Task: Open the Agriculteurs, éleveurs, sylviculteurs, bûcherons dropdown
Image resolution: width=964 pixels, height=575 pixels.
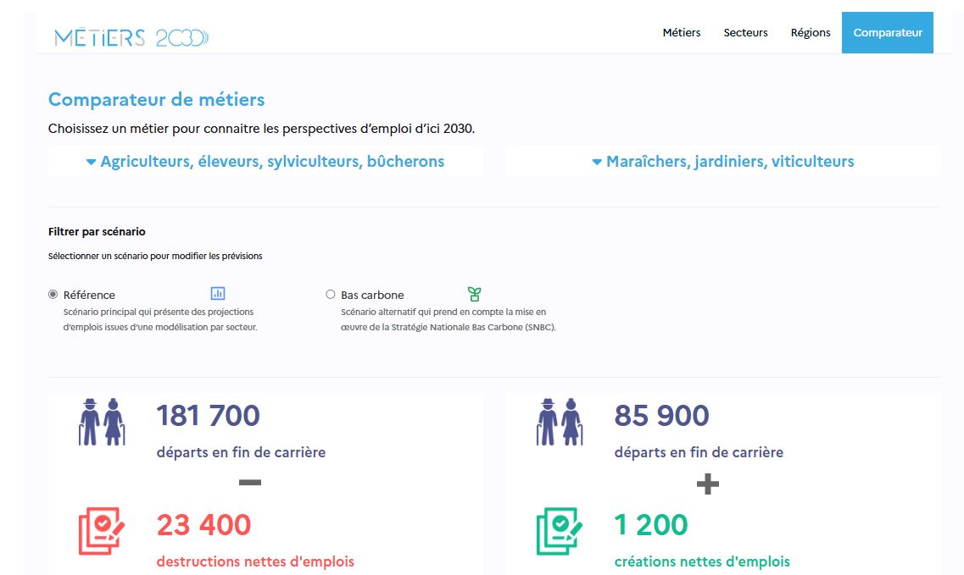Action: click(x=265, y=162)
